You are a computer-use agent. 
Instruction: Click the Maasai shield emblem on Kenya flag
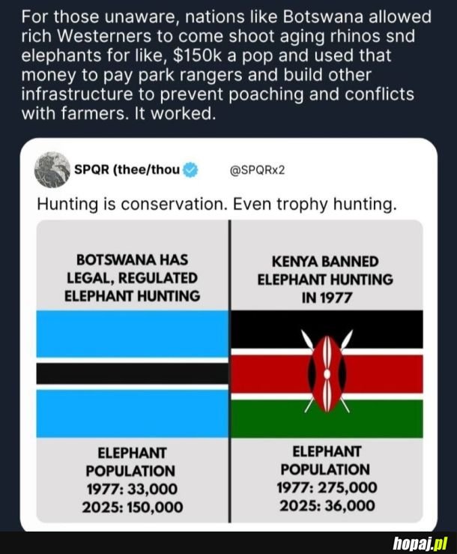pyautogui.click(x=327, y=373)
